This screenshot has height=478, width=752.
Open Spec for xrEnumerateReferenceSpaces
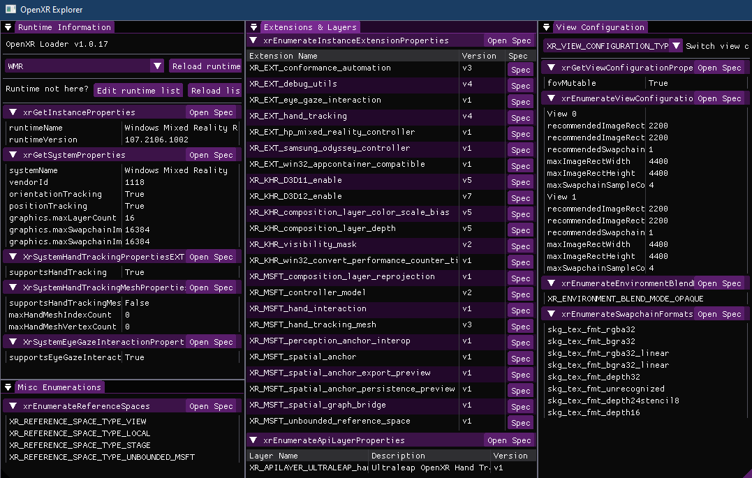pos(211,406)
